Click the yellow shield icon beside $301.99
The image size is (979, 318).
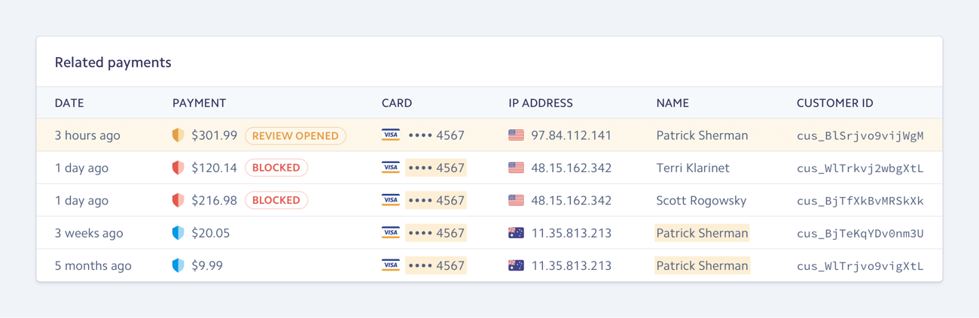178,135
